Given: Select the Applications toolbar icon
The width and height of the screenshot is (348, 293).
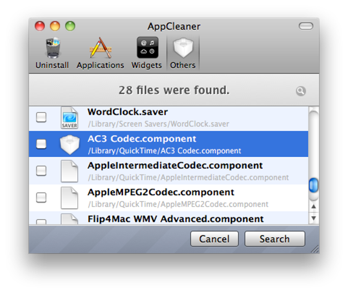Looking at the screenshot, I should [100, 48].
